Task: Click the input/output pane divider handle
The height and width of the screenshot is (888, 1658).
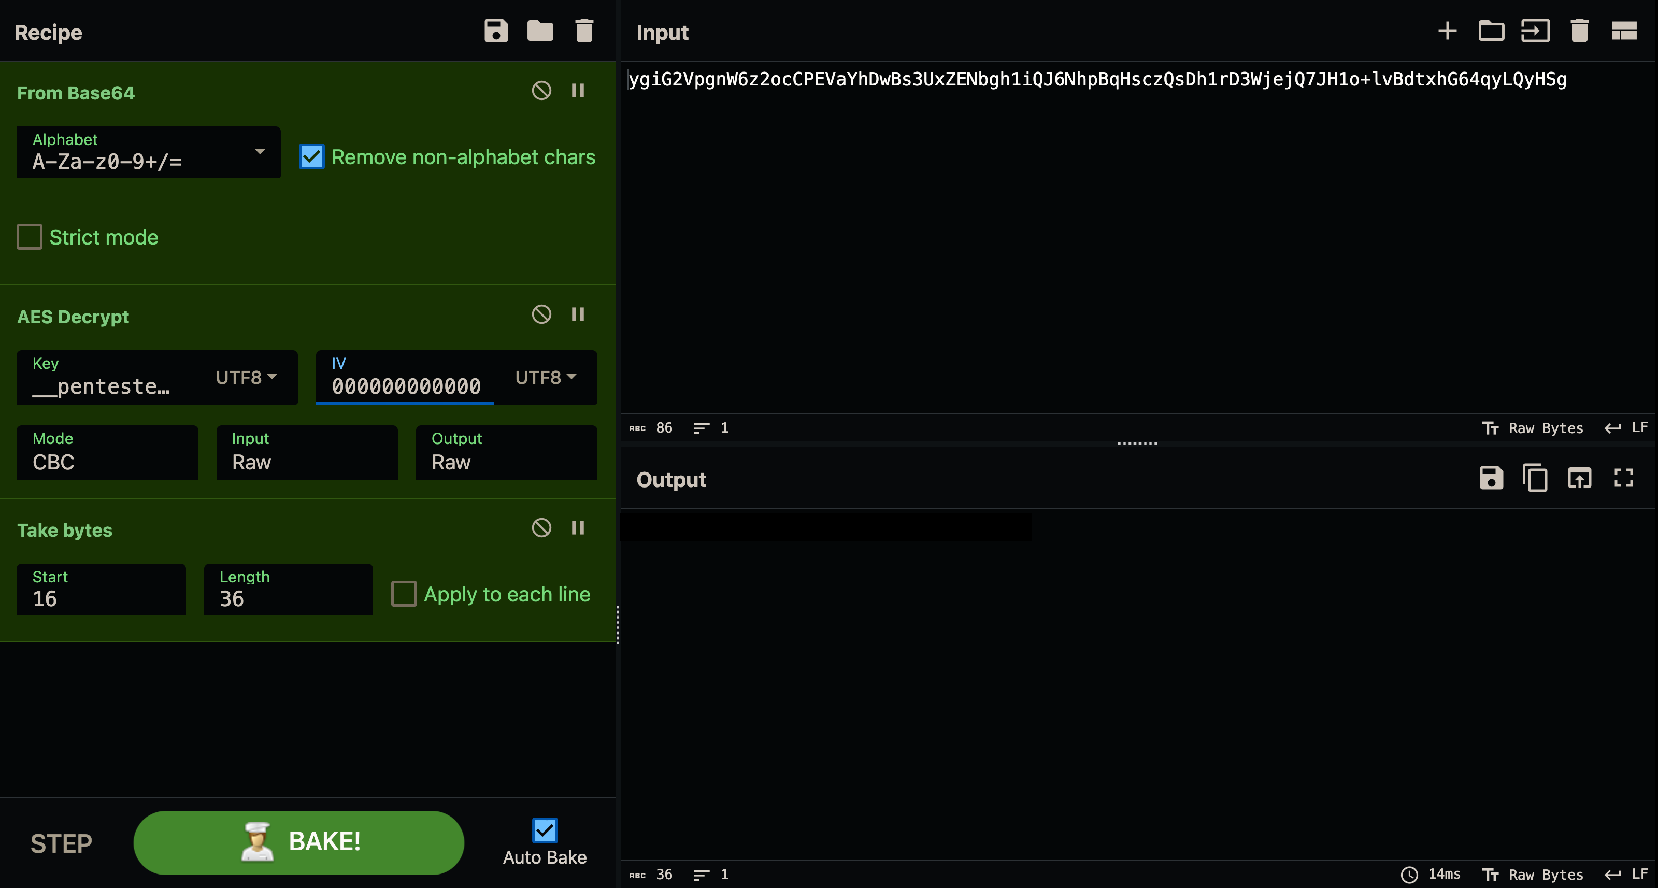Action: coord(1137,443)
